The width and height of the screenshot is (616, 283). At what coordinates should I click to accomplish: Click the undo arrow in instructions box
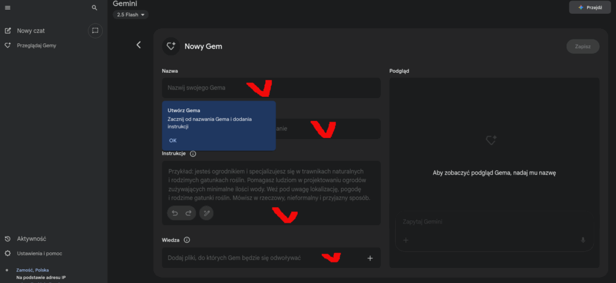pos(175,213)
